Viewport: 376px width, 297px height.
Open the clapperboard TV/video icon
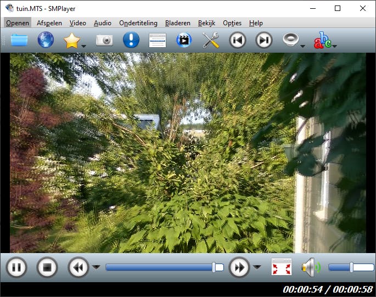coord(184,40)
